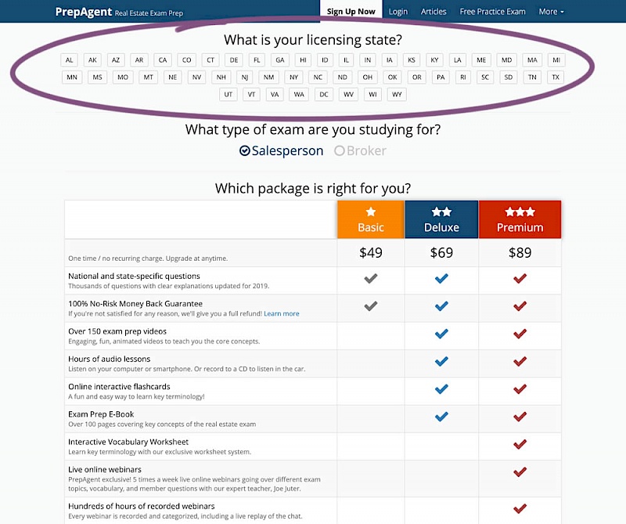Select the Broker exam type
Viewport: 626px width, 524px height.
pyautogui.click(x=360, y=151)
